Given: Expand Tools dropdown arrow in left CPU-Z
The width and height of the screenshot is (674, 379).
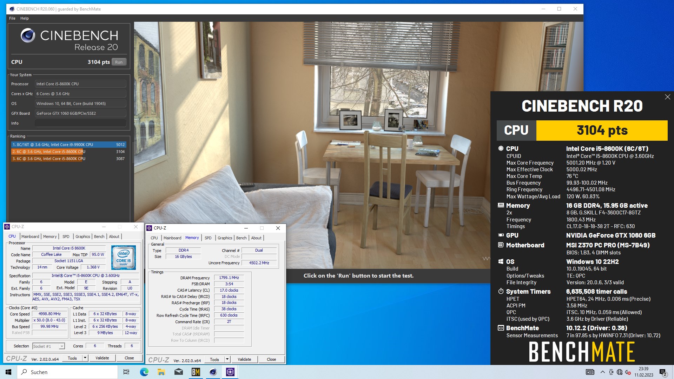Looking at the screenshot, I should point(85,358).
